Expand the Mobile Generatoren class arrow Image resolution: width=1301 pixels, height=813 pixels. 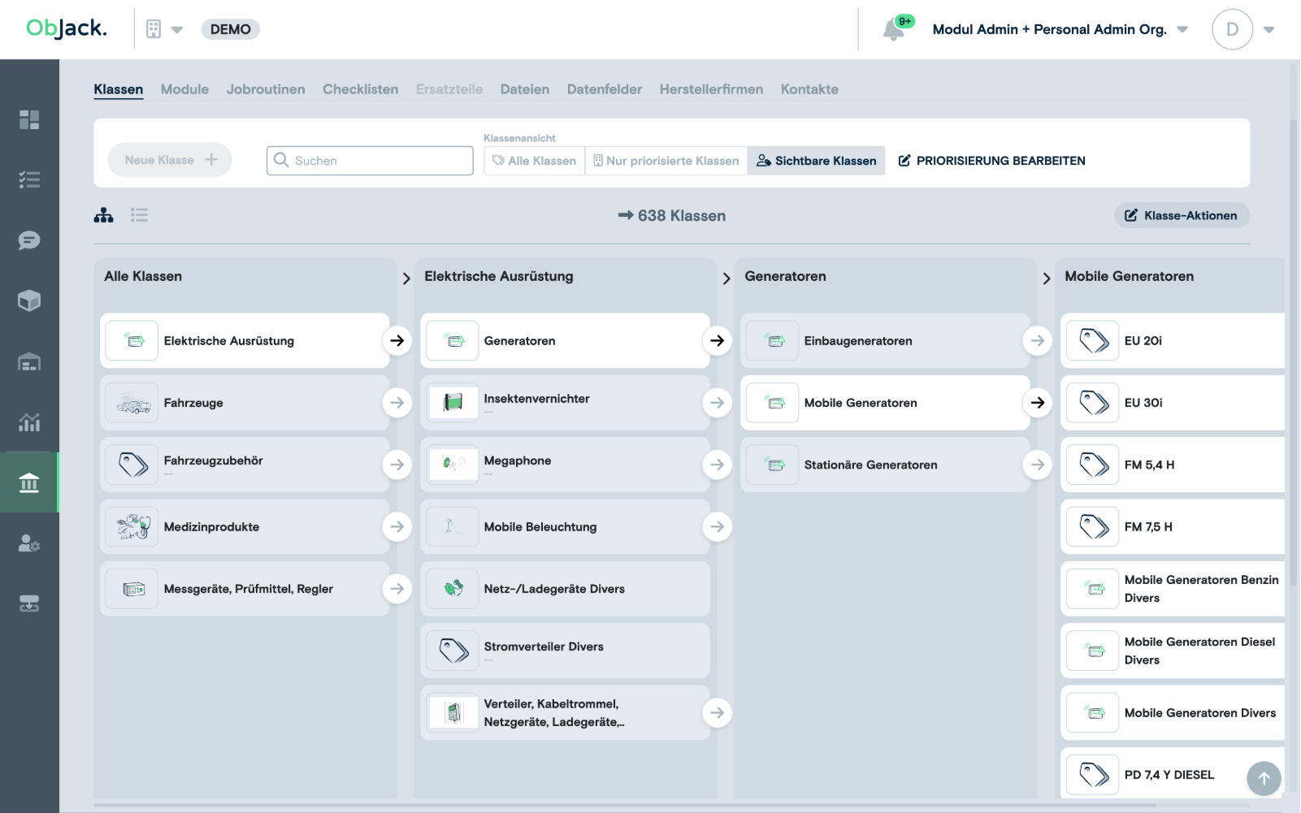click(1038, 402)
